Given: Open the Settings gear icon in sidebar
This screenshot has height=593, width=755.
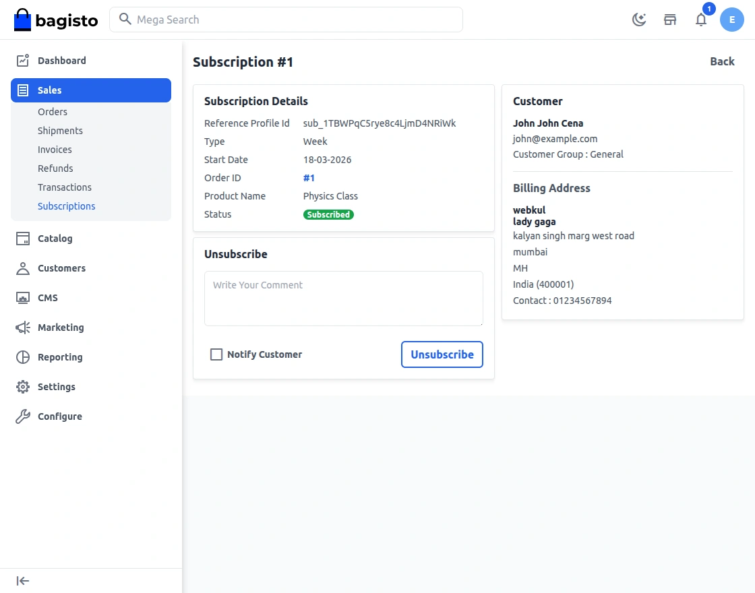Looking at the screenshot, I should point(22,386).
